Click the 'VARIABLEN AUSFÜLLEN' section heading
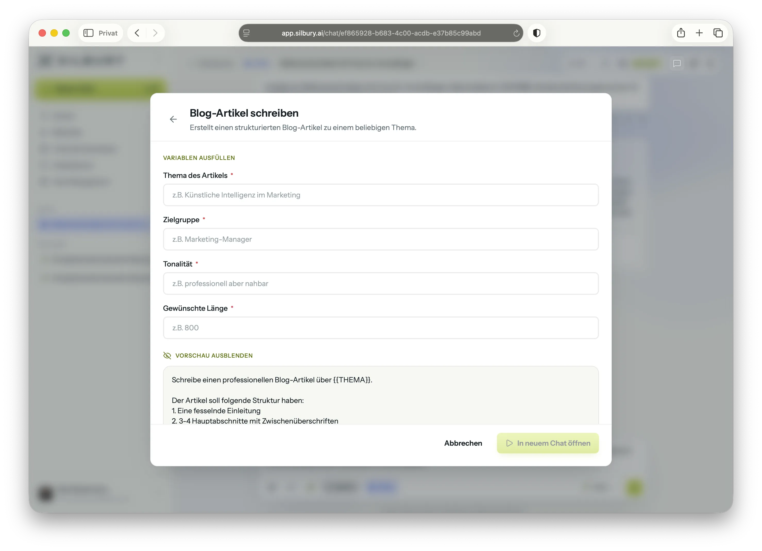This screenshot has width=762, height=551. (x=199, y=158)
